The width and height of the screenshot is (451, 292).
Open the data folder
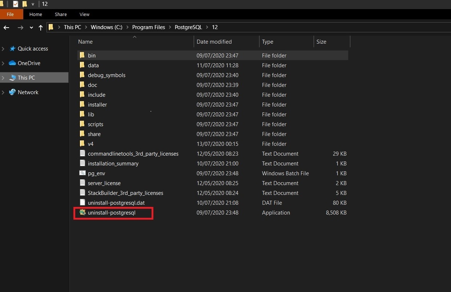pos(93,65)
